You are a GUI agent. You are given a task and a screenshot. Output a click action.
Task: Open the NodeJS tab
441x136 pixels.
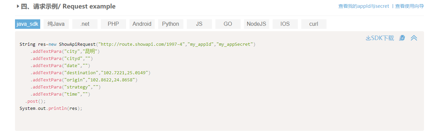point(256,24)
